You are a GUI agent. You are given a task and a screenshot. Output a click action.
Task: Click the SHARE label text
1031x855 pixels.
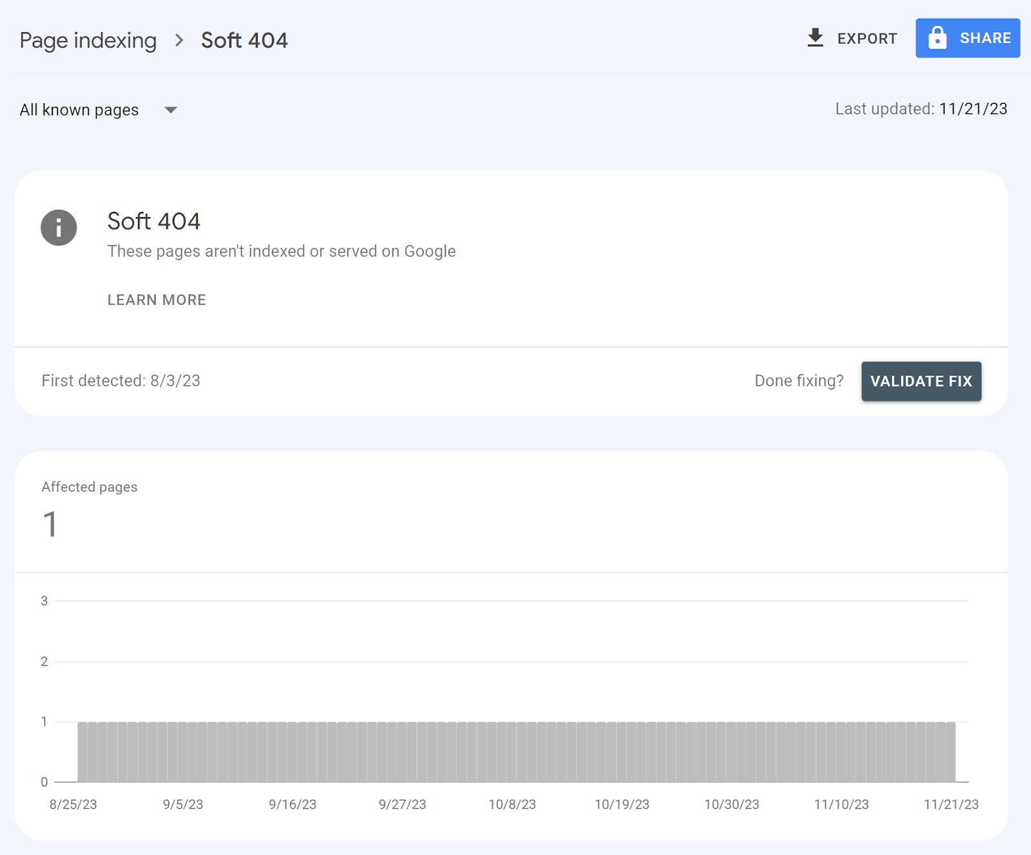point(985,38)
